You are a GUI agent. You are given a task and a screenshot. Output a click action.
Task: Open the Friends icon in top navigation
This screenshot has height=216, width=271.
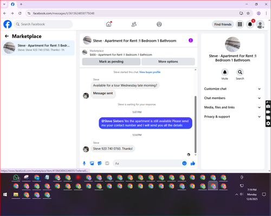[134, 24]
